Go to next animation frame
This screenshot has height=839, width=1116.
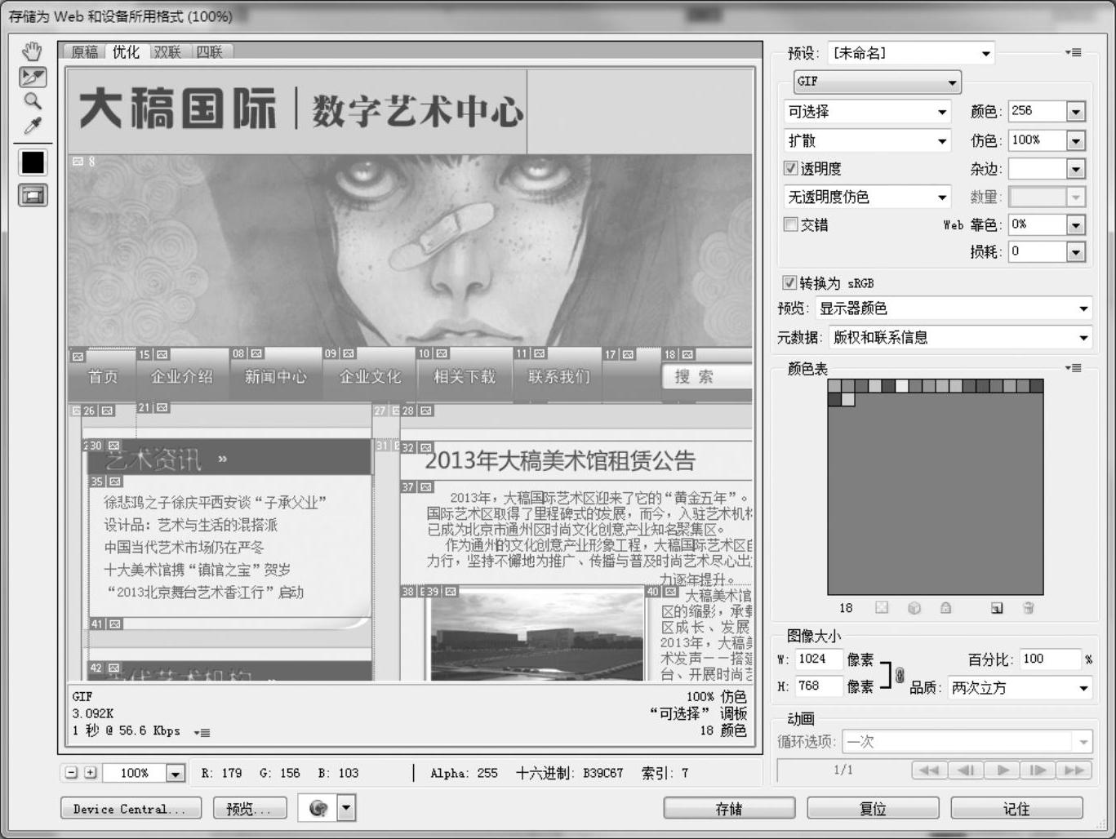coord(1038,770)
